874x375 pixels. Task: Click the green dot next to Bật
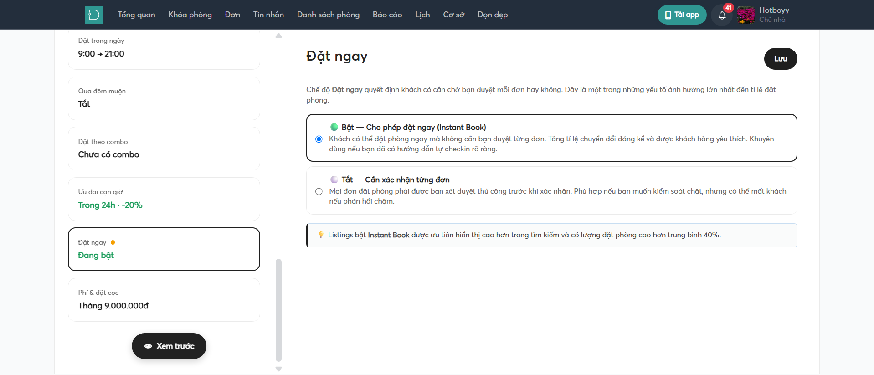(334, 127)
